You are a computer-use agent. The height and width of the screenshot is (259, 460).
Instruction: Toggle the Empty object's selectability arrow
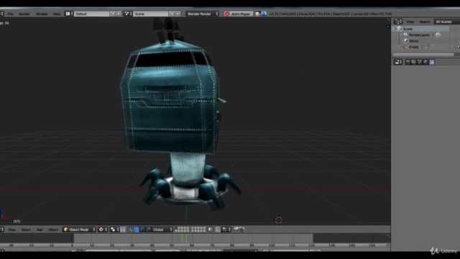[459, 47]
